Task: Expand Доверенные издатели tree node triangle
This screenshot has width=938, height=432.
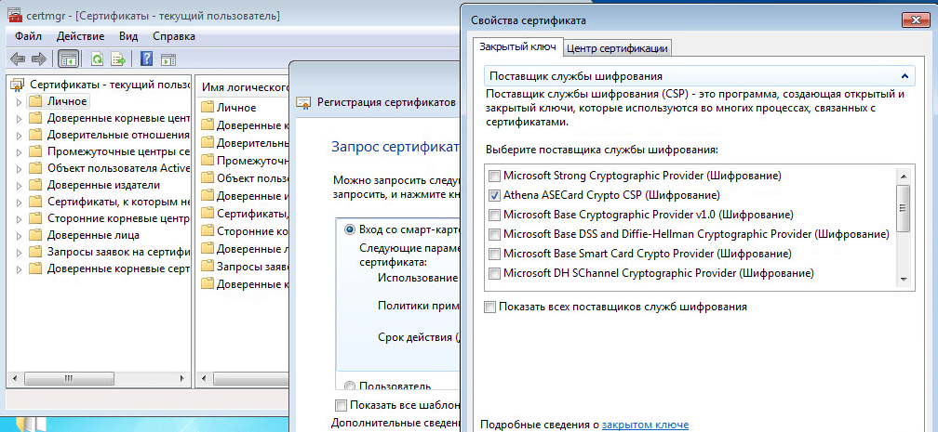Action: coord(20,185)
